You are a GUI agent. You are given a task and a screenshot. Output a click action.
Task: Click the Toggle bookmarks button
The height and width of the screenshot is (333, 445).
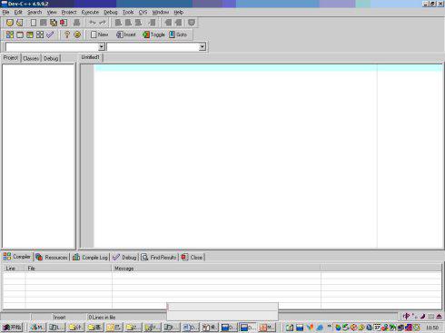153,34
